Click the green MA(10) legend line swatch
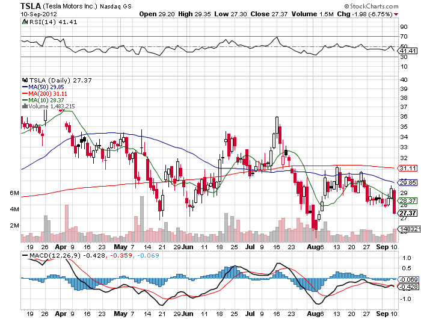Viewport: 421px width, 319px height. (25, 101)
